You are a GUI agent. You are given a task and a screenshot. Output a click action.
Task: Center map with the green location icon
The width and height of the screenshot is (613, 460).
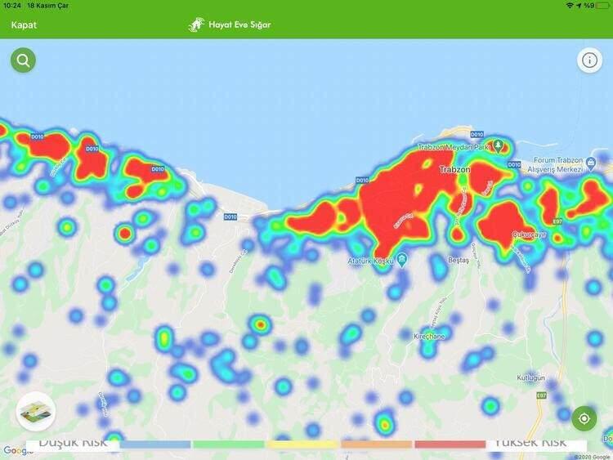click(x=584, y=419)
